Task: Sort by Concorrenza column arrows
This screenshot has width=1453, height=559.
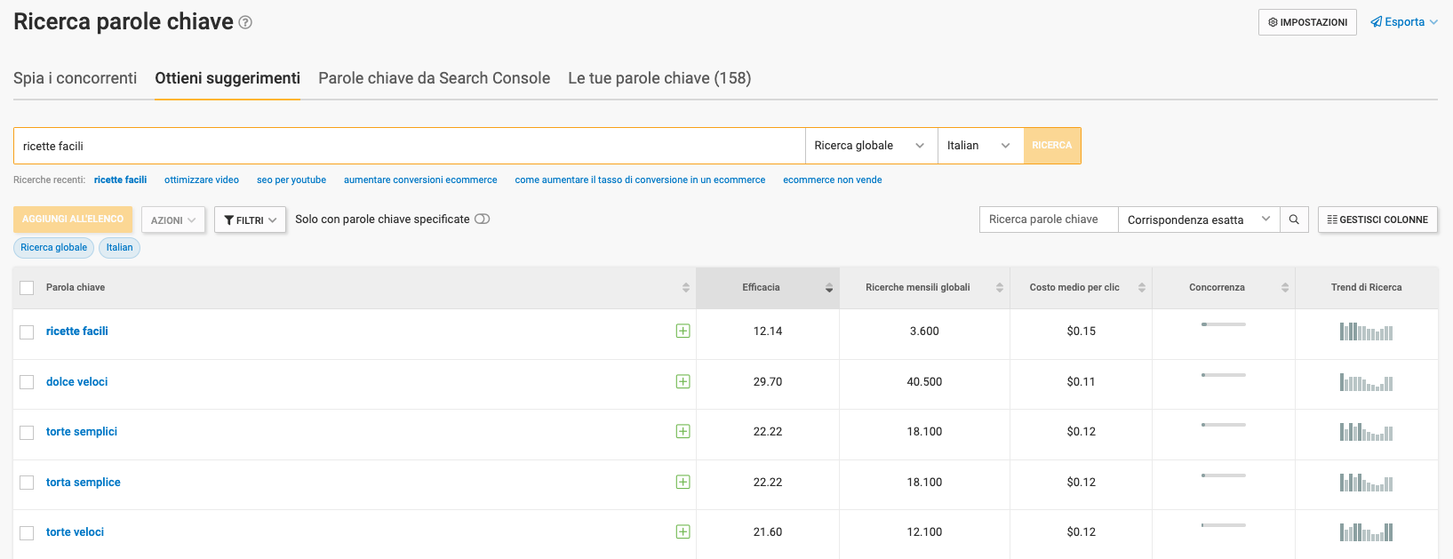Action: [1284, 288]
